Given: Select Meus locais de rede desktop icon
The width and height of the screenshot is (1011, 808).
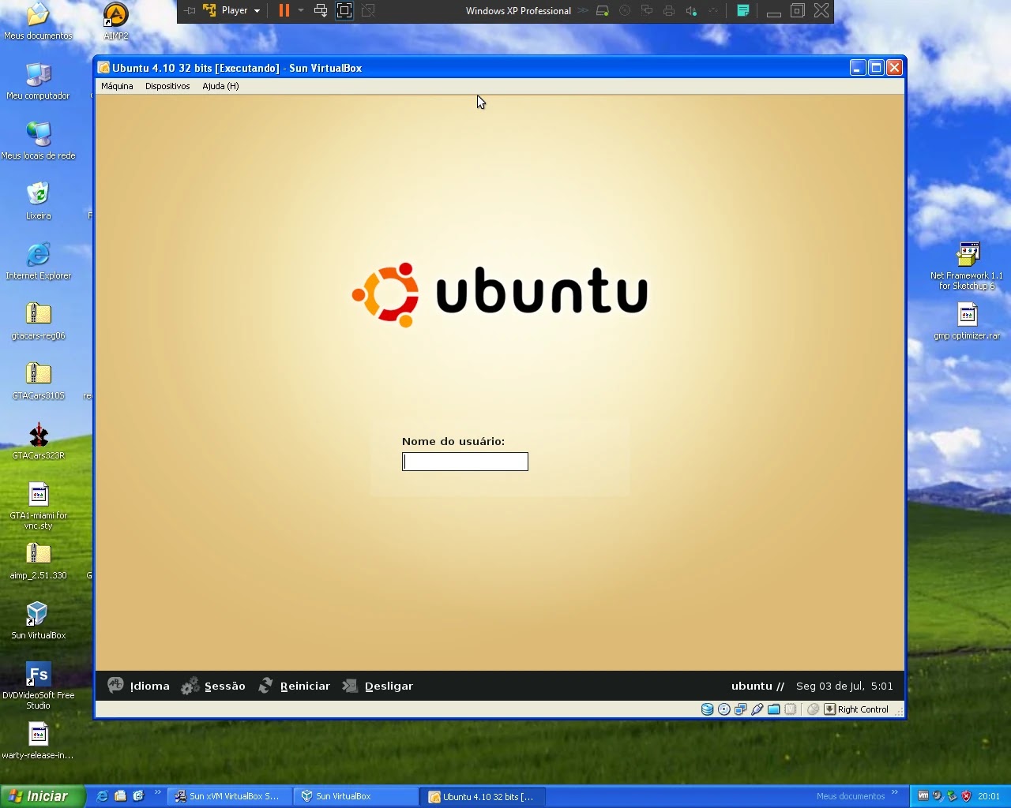Looking at the screenshot, I should 38,141.
